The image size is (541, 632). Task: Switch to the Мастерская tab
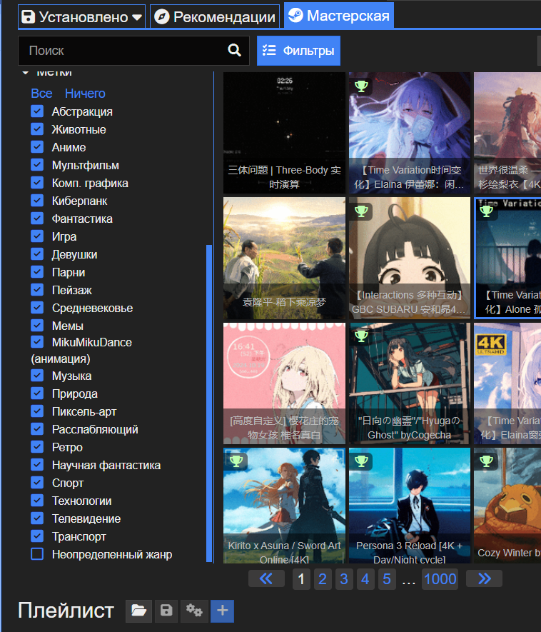pyautogui.click(x=339, y=16)
